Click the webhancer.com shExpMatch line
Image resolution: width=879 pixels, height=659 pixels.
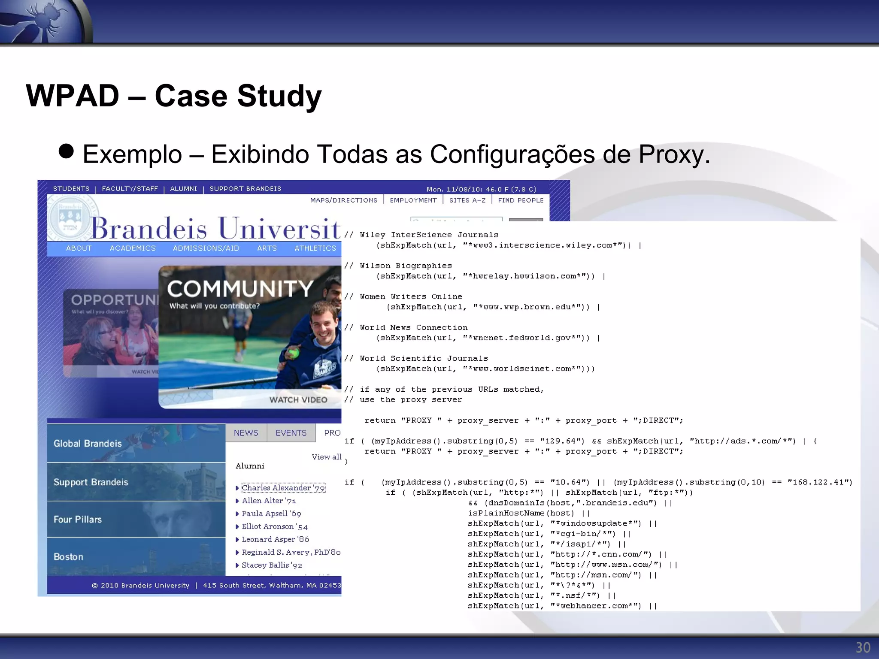(562, 606)
